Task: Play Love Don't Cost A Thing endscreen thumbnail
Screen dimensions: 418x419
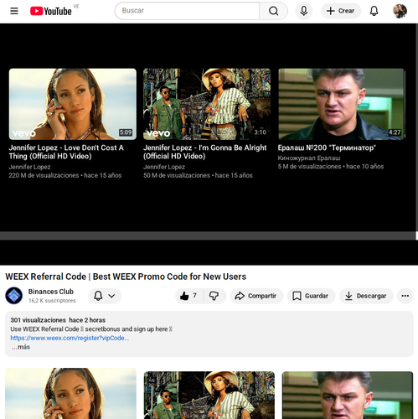Action: (x=73, y=104)
